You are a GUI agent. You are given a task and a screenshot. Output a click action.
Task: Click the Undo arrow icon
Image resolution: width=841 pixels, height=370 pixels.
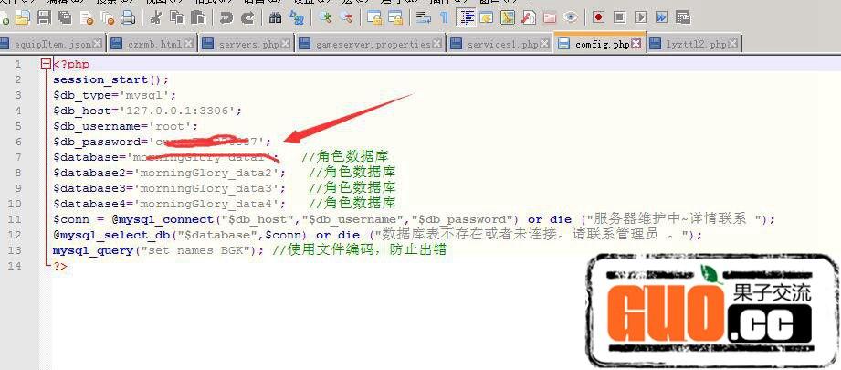[226, 17]
